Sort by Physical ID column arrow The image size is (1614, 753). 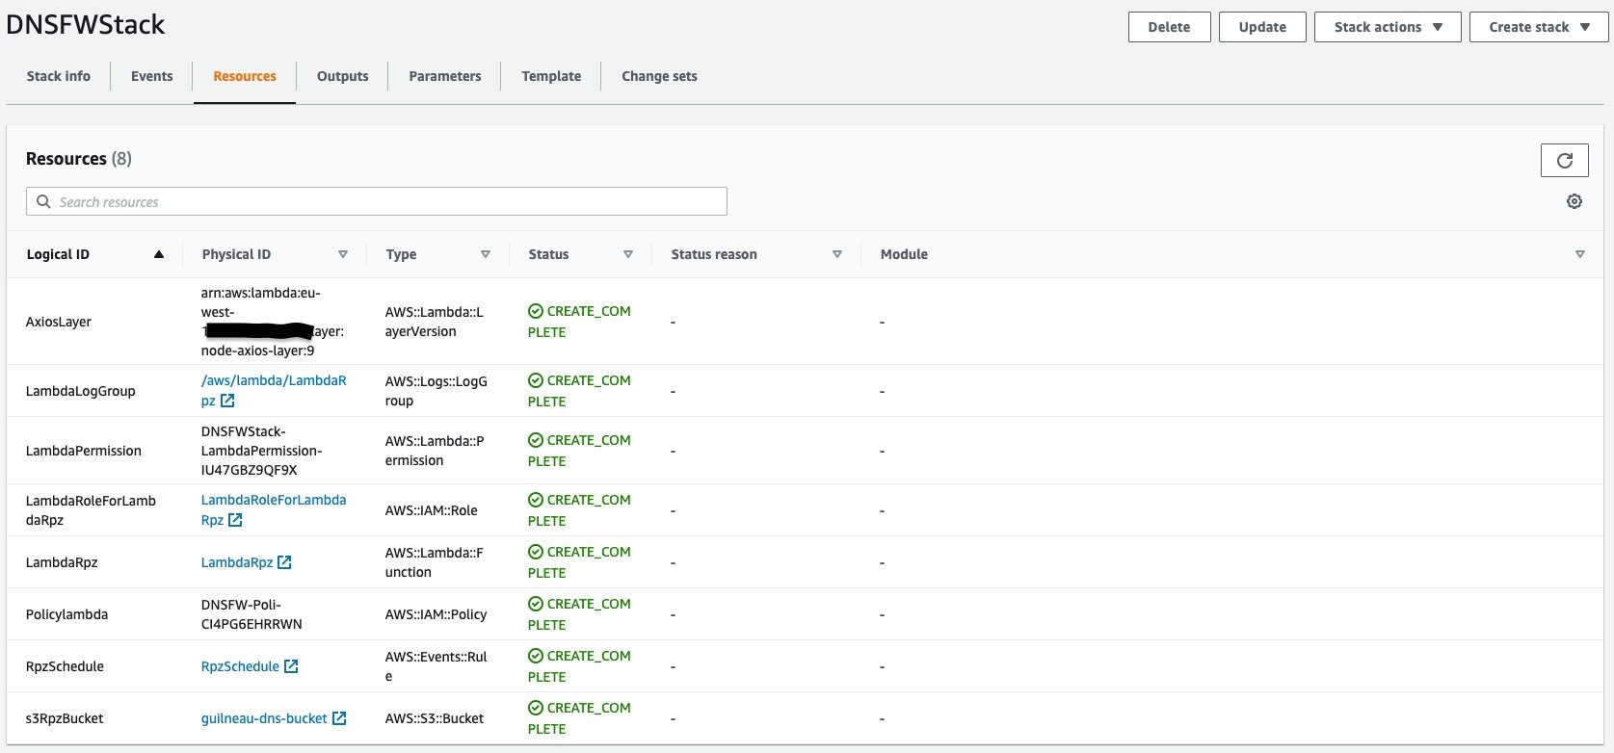click(x=342, y=254)
